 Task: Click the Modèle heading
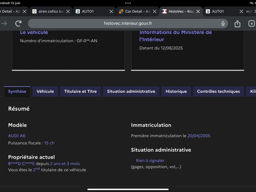click(x=18, y=125)
